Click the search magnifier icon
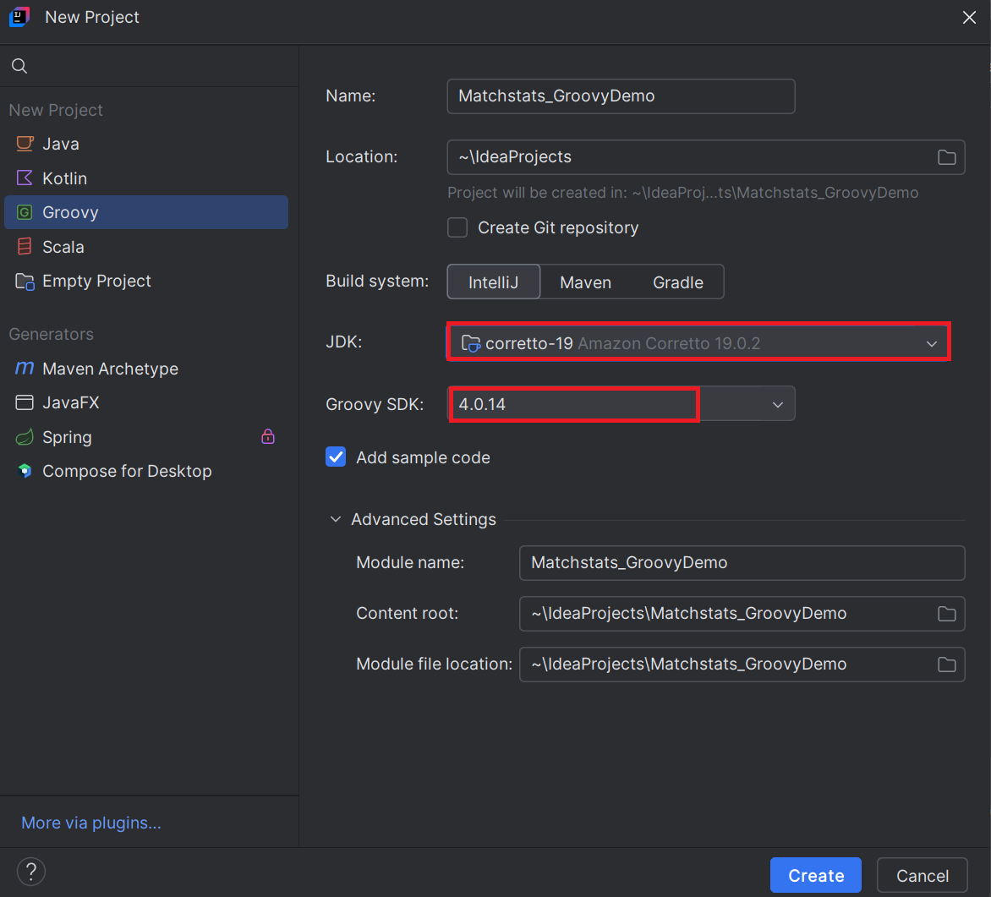This screenshot has width=991, height=897. click(x=19, y=66)
